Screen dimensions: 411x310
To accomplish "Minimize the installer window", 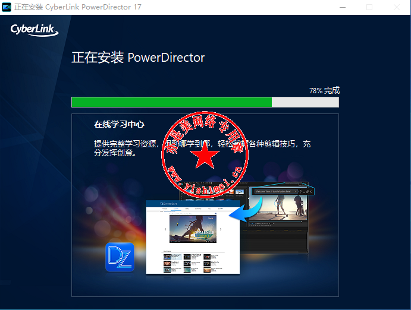I will tap(343, 7).
